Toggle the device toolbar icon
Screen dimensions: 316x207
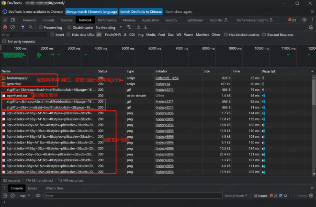pos(12,20)
